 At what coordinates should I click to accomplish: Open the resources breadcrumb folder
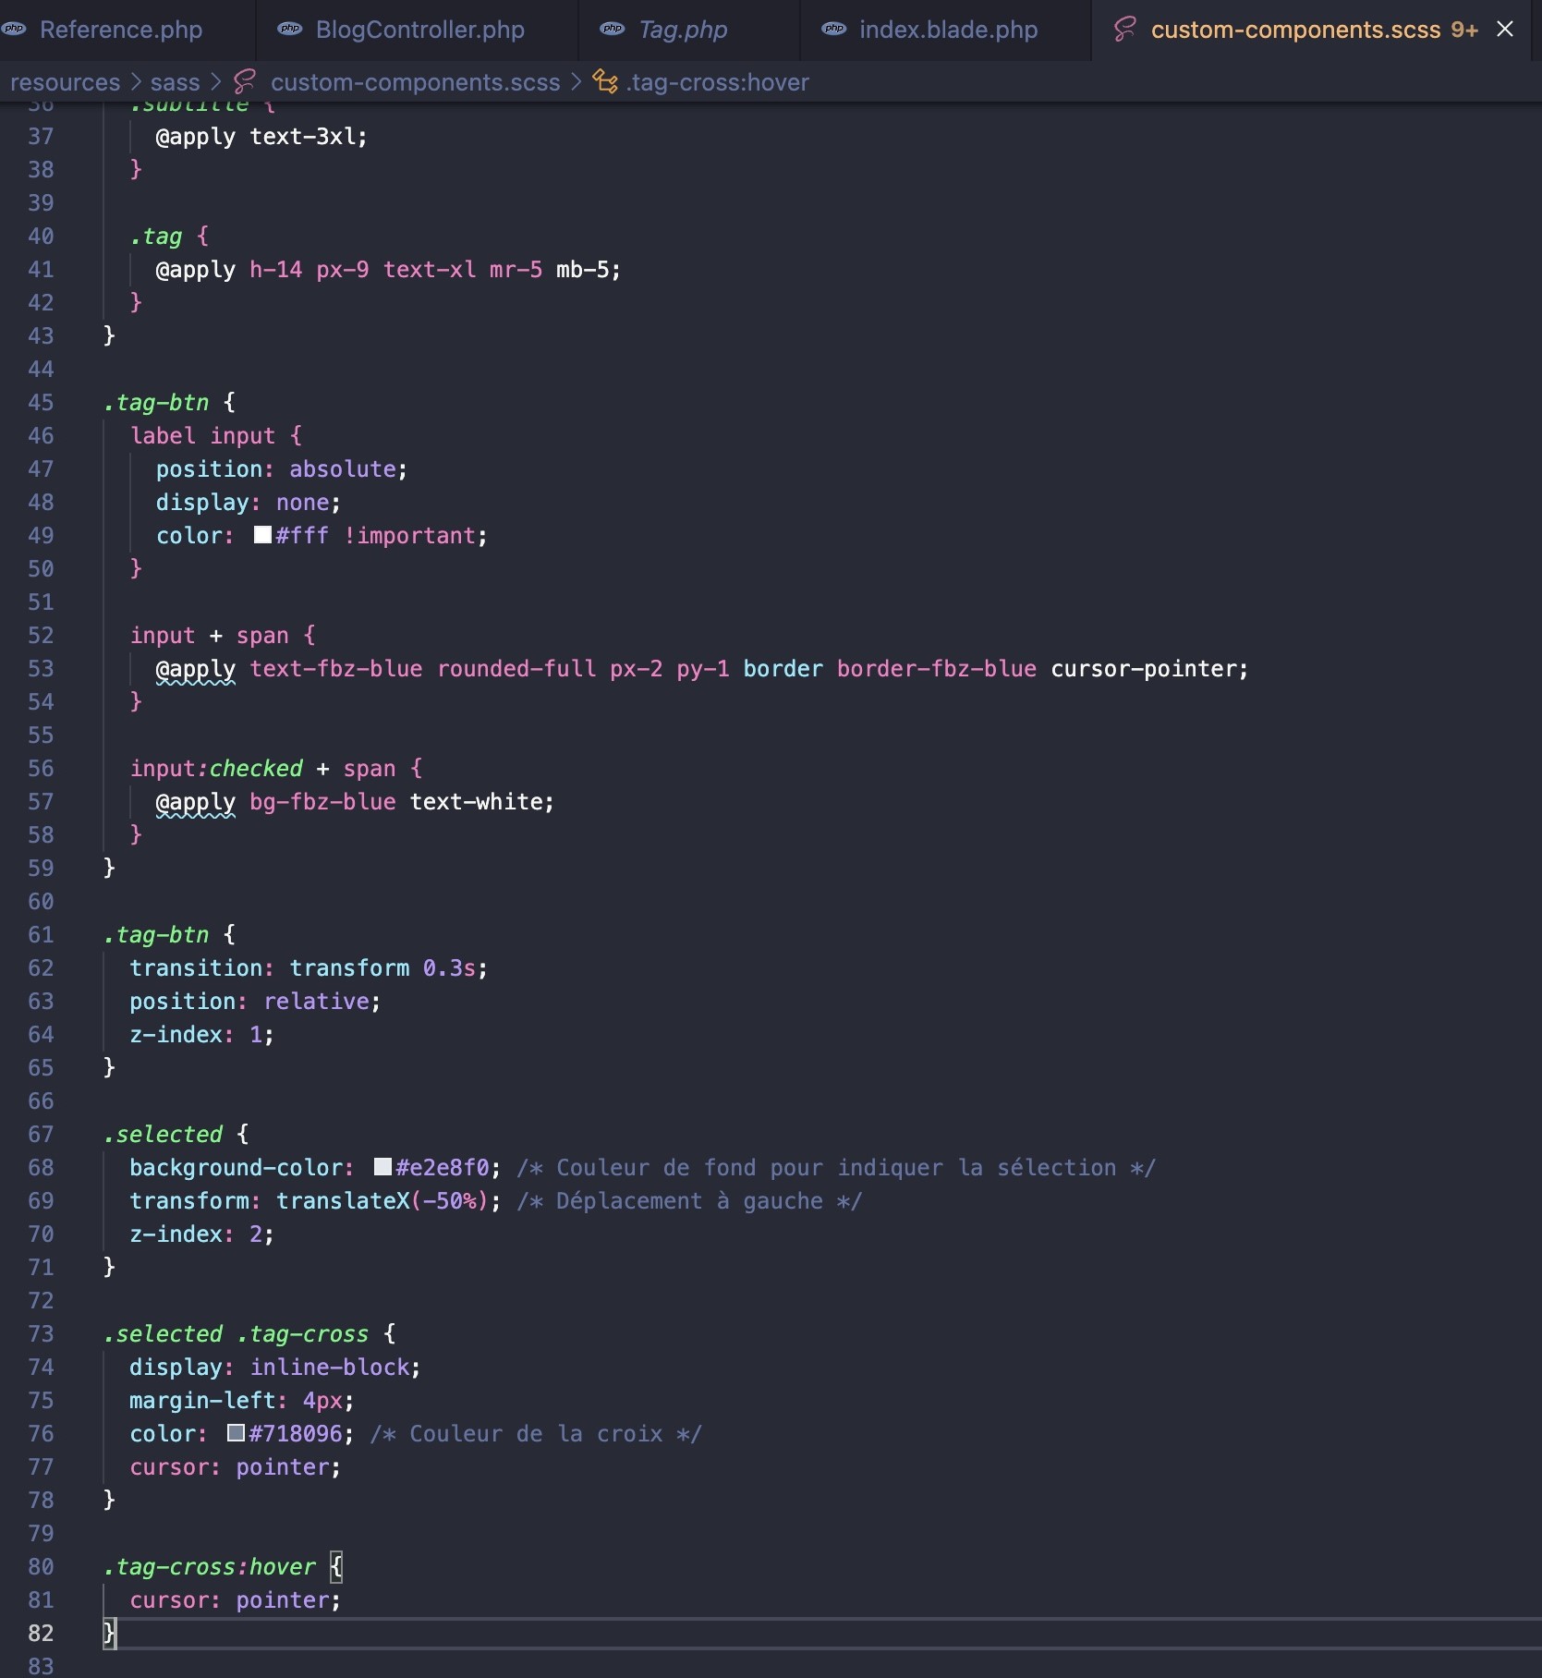[x=65, y=82]
